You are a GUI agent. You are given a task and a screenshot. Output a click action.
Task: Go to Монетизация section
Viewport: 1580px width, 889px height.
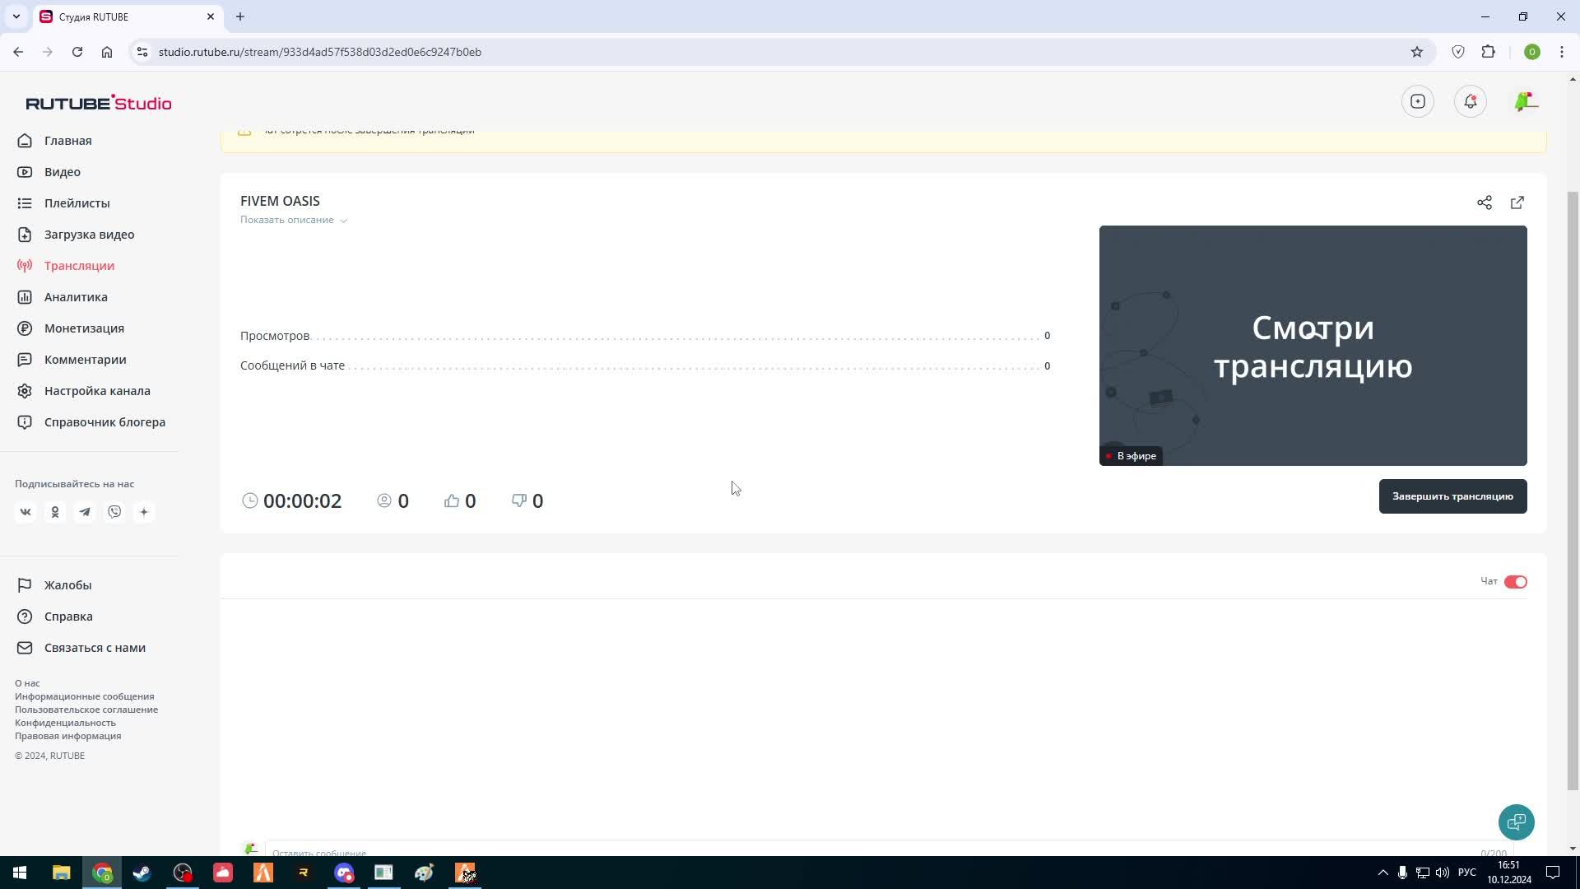84,328
